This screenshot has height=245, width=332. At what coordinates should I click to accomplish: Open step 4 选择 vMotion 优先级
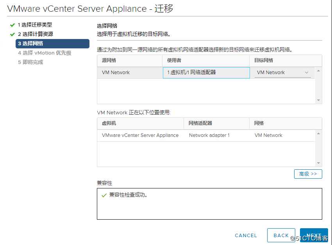45,53
